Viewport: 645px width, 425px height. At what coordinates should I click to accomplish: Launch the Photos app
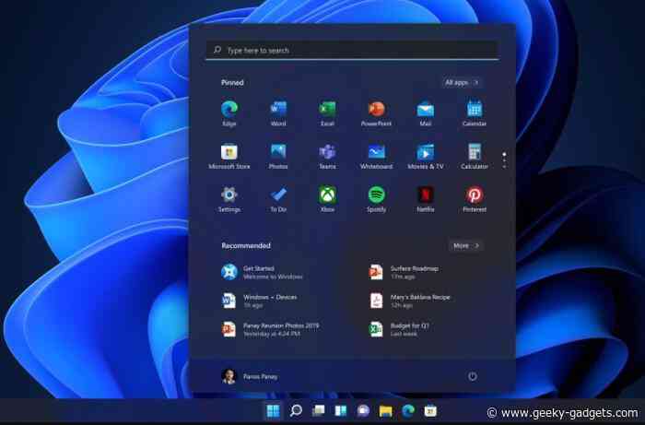(x=278, y=157)
